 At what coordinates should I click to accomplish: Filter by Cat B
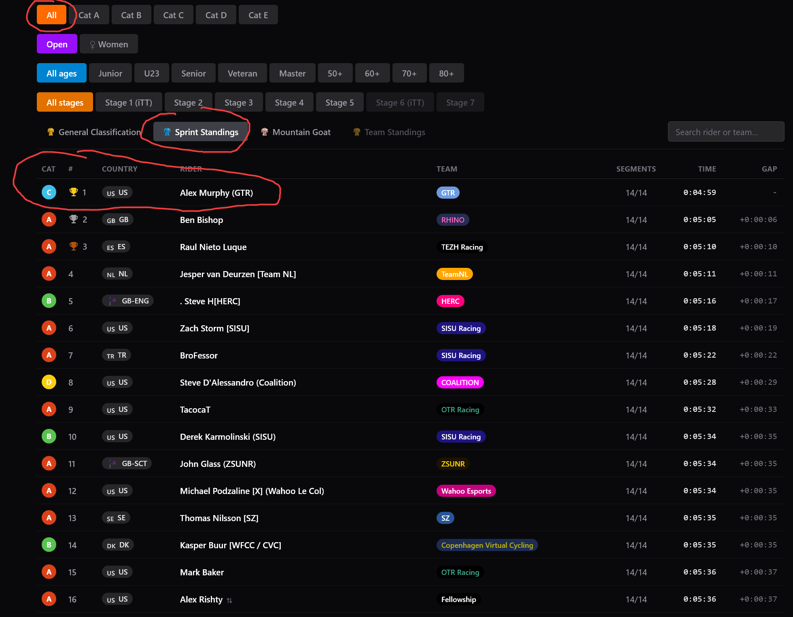(x=131, y=15)
